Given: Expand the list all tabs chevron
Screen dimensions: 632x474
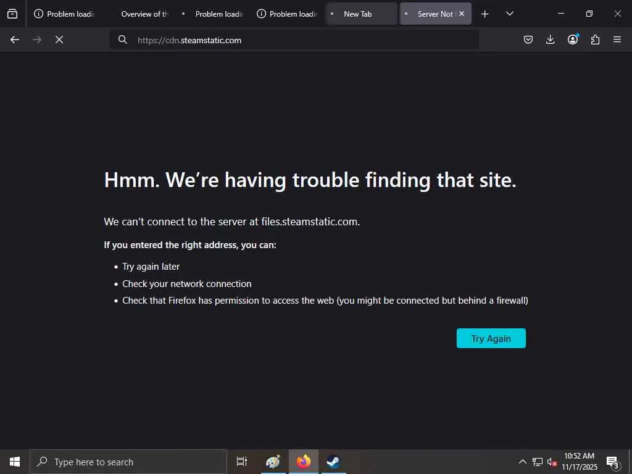Looking at the screenshot, I should [509, 14].
